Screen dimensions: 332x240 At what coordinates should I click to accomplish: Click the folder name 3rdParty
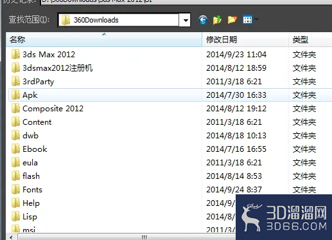(x=39, y=82)
